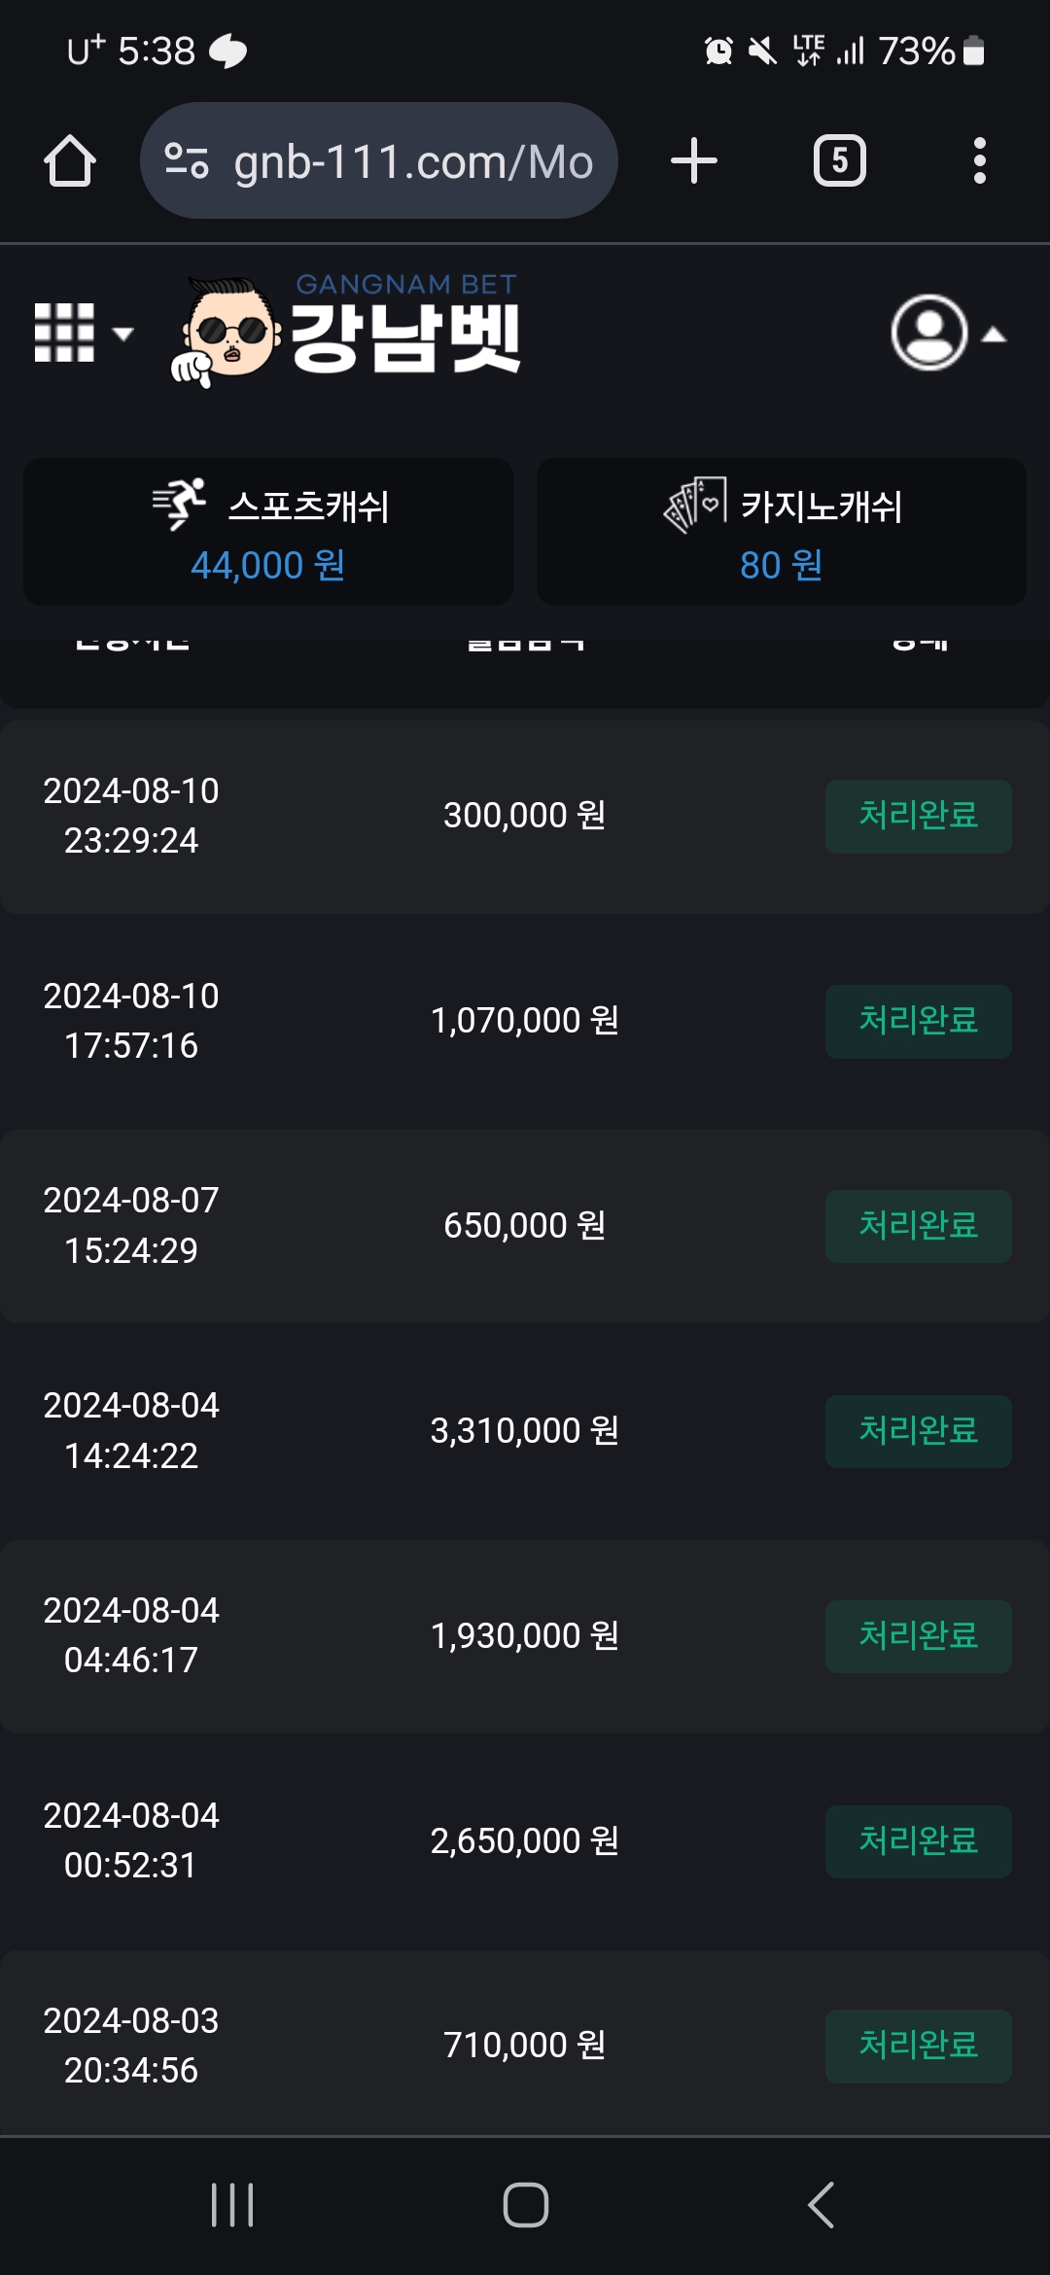Viewport: 1050px width, 2275px height.
Task: Open tab switcher showing 5 tabs
Action: click(x=839, y=161)
